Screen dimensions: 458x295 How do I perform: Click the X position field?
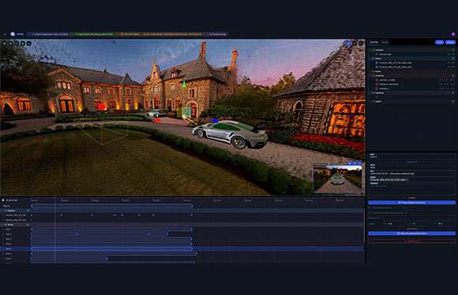395,224
